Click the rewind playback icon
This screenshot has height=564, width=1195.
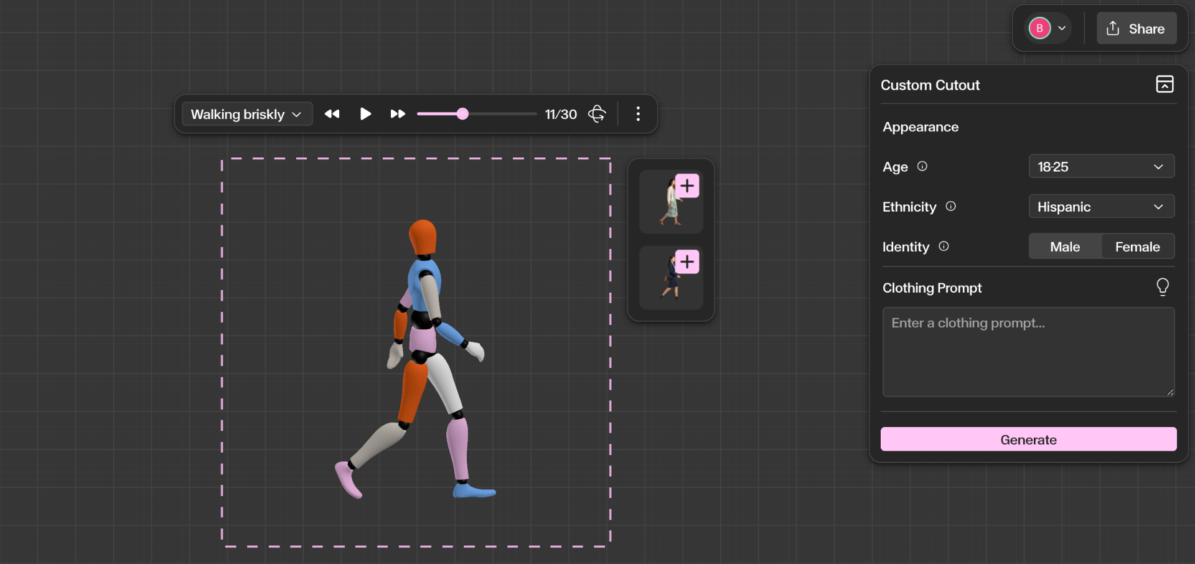[332, 114]
